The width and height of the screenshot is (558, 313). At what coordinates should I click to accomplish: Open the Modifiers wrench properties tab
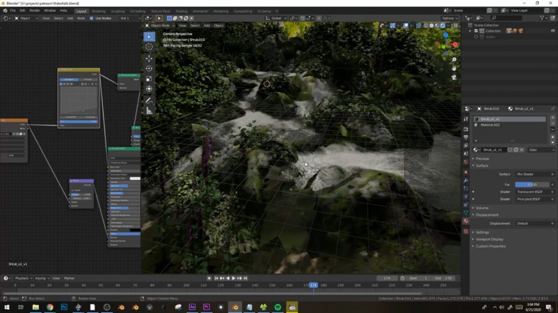tap(466, 180)
